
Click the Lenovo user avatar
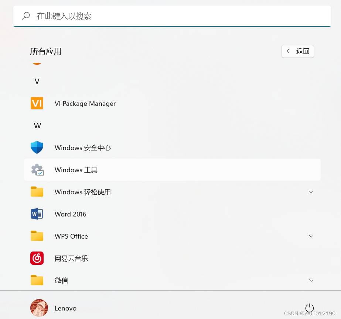click(39, 308)
